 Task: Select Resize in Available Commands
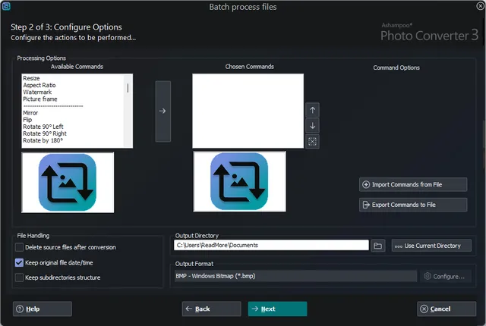click(x=32, y=78)
